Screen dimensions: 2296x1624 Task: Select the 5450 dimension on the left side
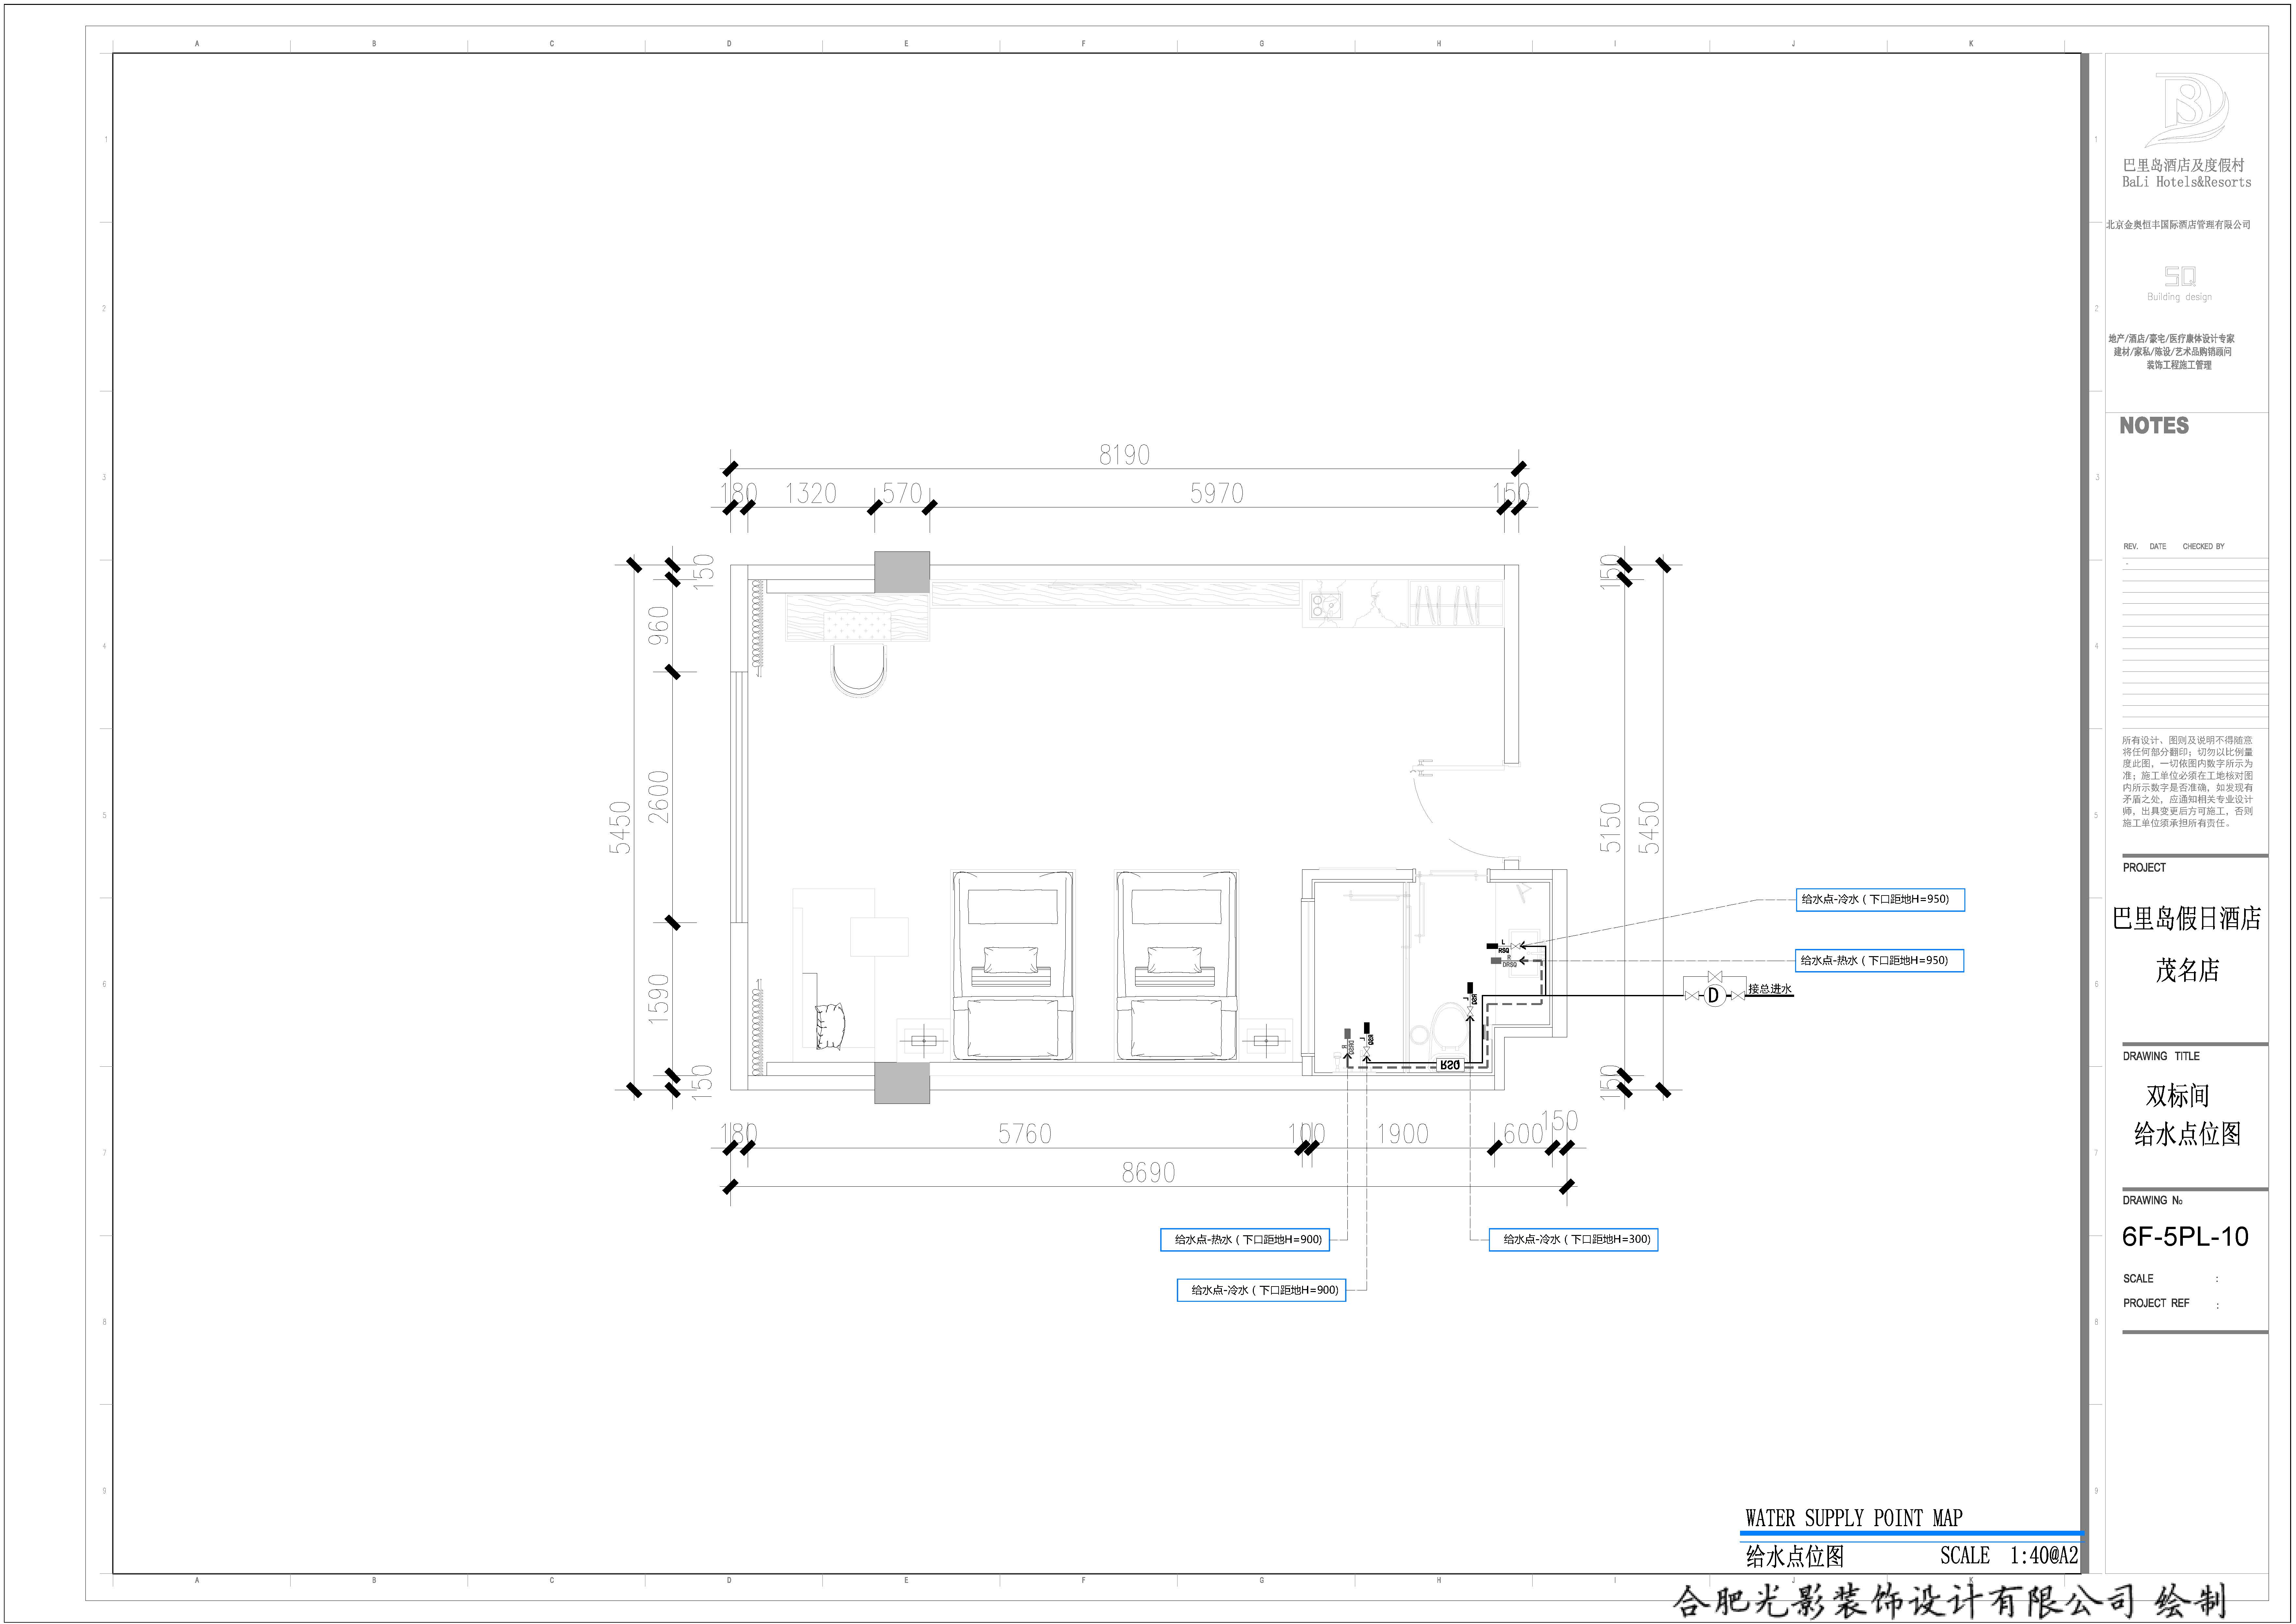(x=620, y=828)
